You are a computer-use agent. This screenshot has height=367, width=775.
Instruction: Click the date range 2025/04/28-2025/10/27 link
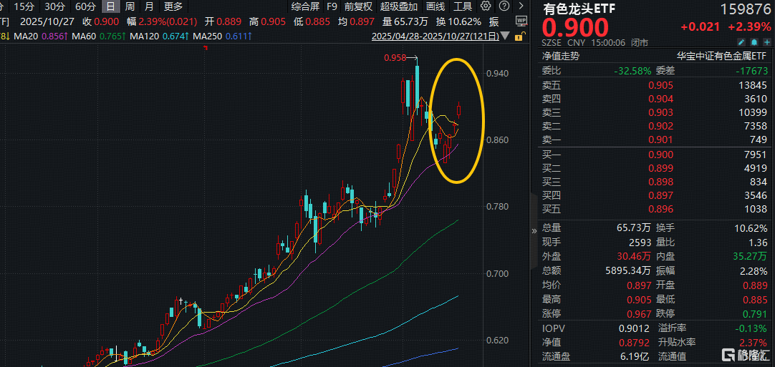(x=435, y=36)
